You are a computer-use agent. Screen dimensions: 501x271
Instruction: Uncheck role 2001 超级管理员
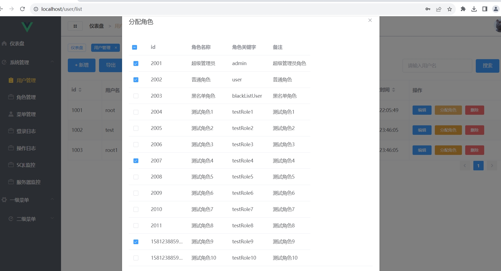[136, 63]
